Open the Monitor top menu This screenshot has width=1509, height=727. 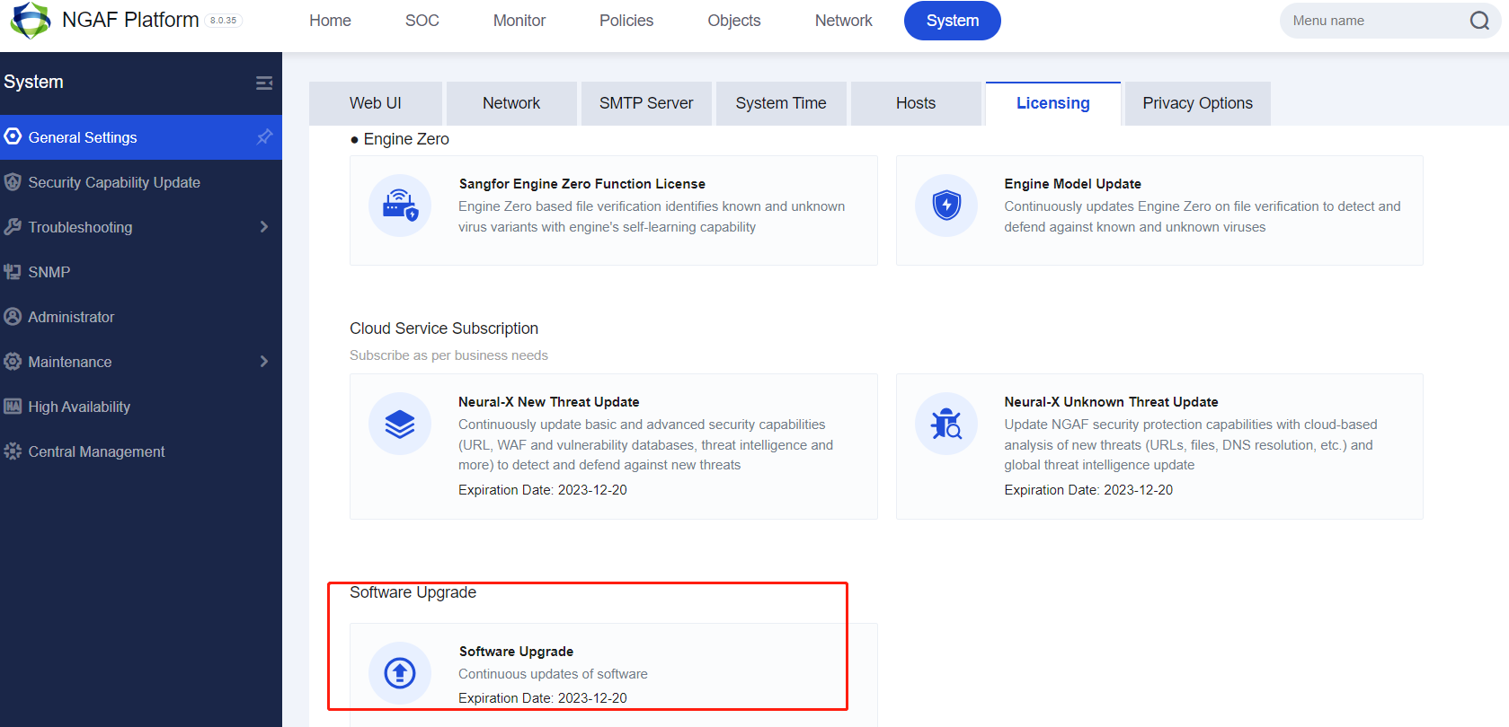point(519,21)
